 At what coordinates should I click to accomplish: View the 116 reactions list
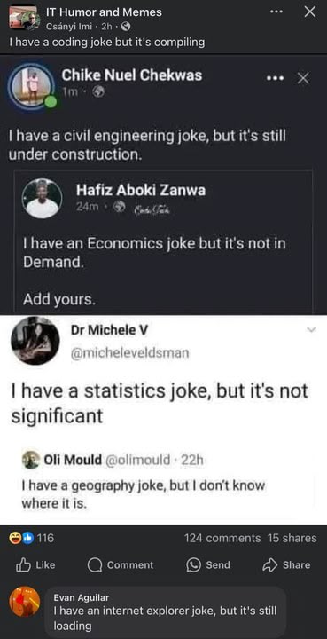click(32, 539)
